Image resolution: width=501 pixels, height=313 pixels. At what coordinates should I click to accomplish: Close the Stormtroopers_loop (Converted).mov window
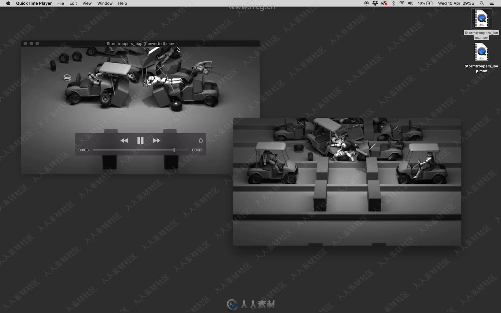pos(25,44)
